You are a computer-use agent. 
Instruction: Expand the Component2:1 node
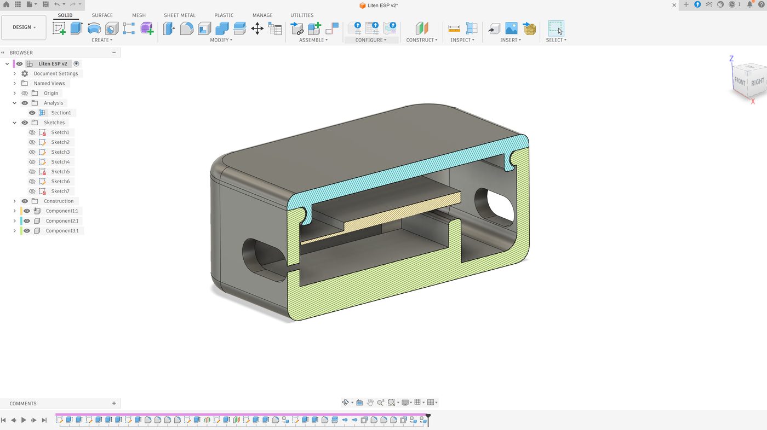click(15, 221)
